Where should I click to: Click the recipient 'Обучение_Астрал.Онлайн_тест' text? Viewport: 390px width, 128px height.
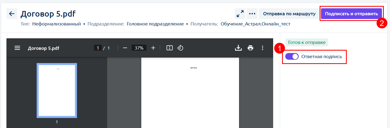point(255,24)
